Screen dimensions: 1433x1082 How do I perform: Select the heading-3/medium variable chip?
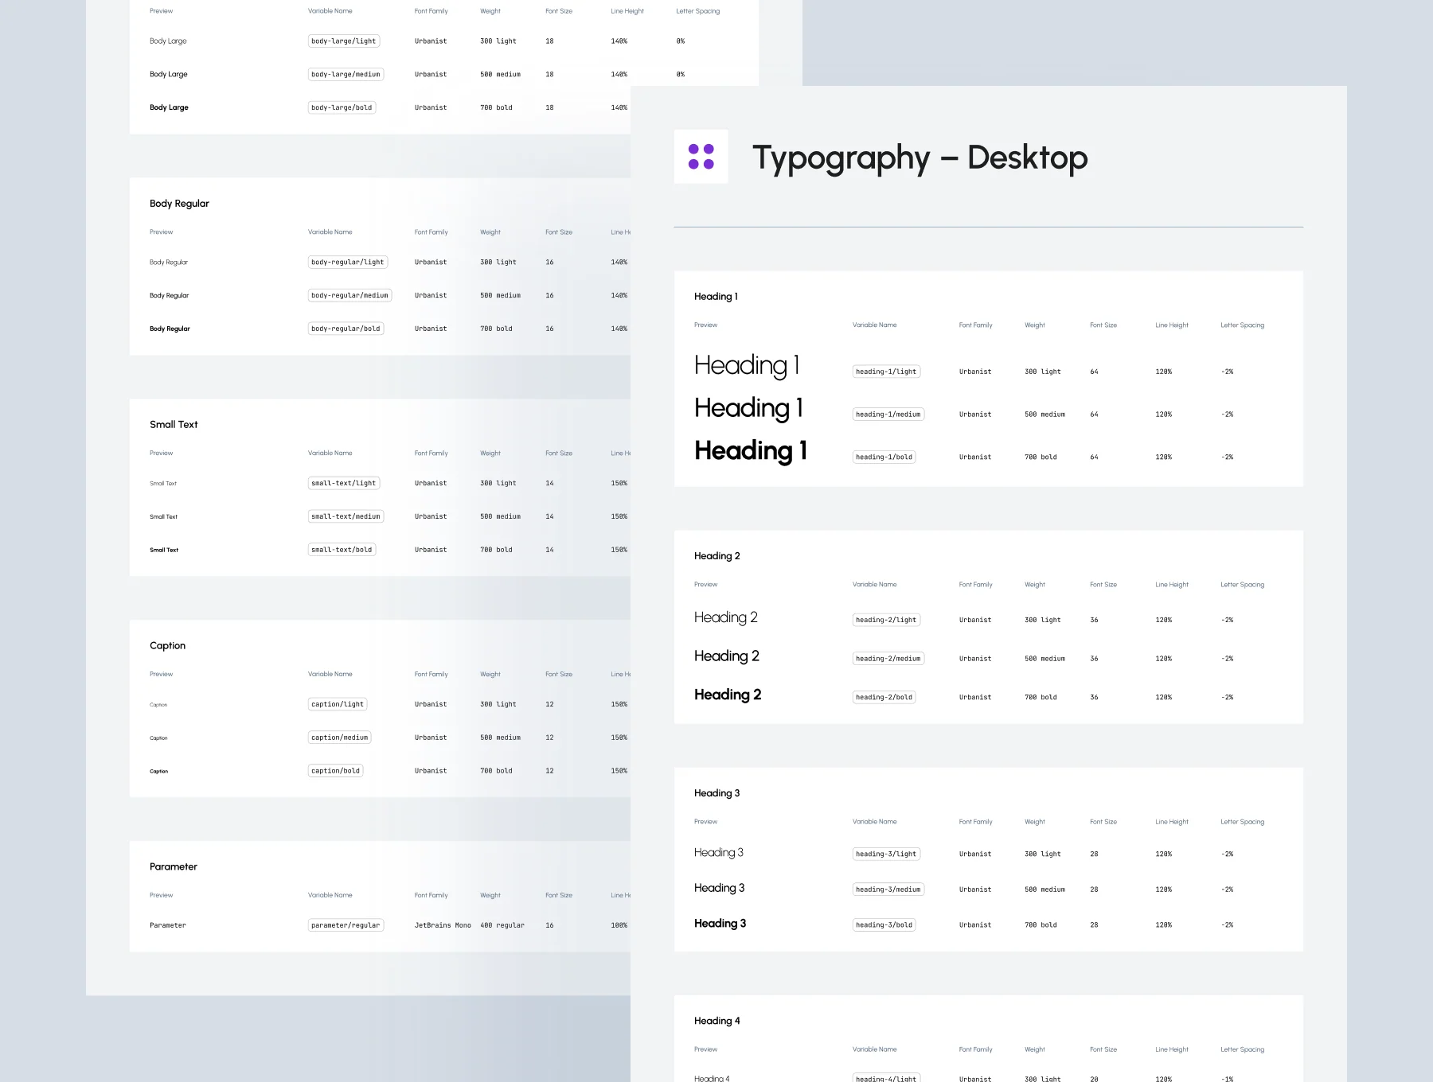click(888, 889)
